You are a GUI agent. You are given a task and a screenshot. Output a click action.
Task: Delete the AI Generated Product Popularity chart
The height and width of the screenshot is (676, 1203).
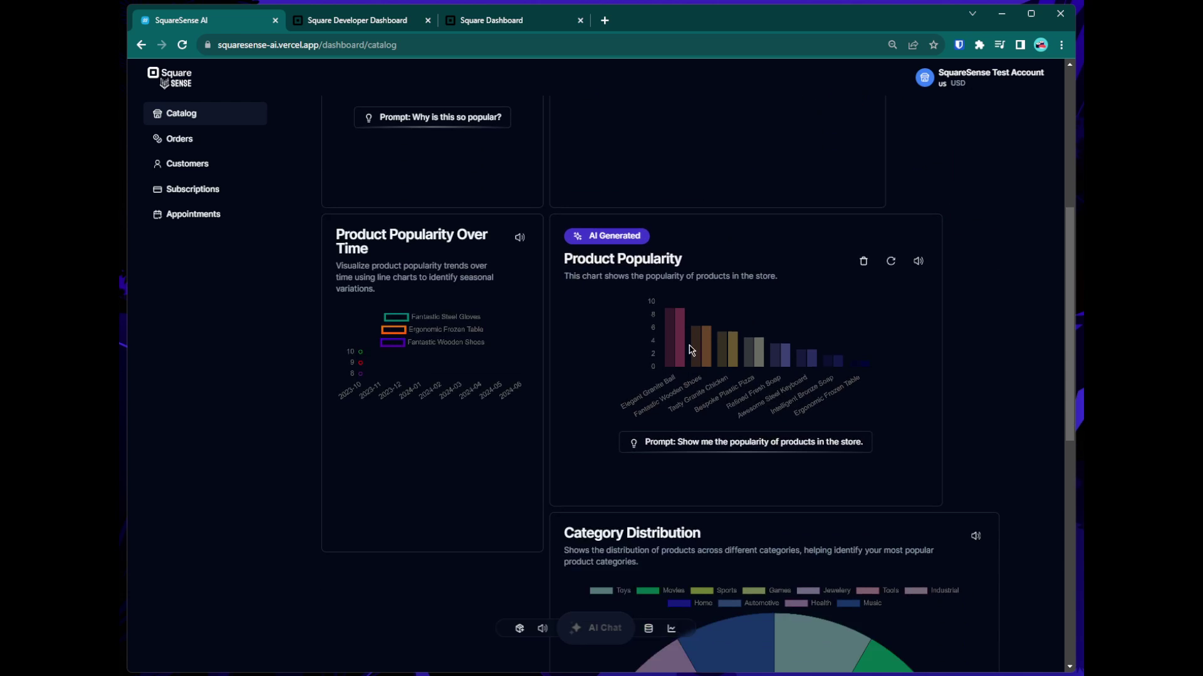point(863,261)
